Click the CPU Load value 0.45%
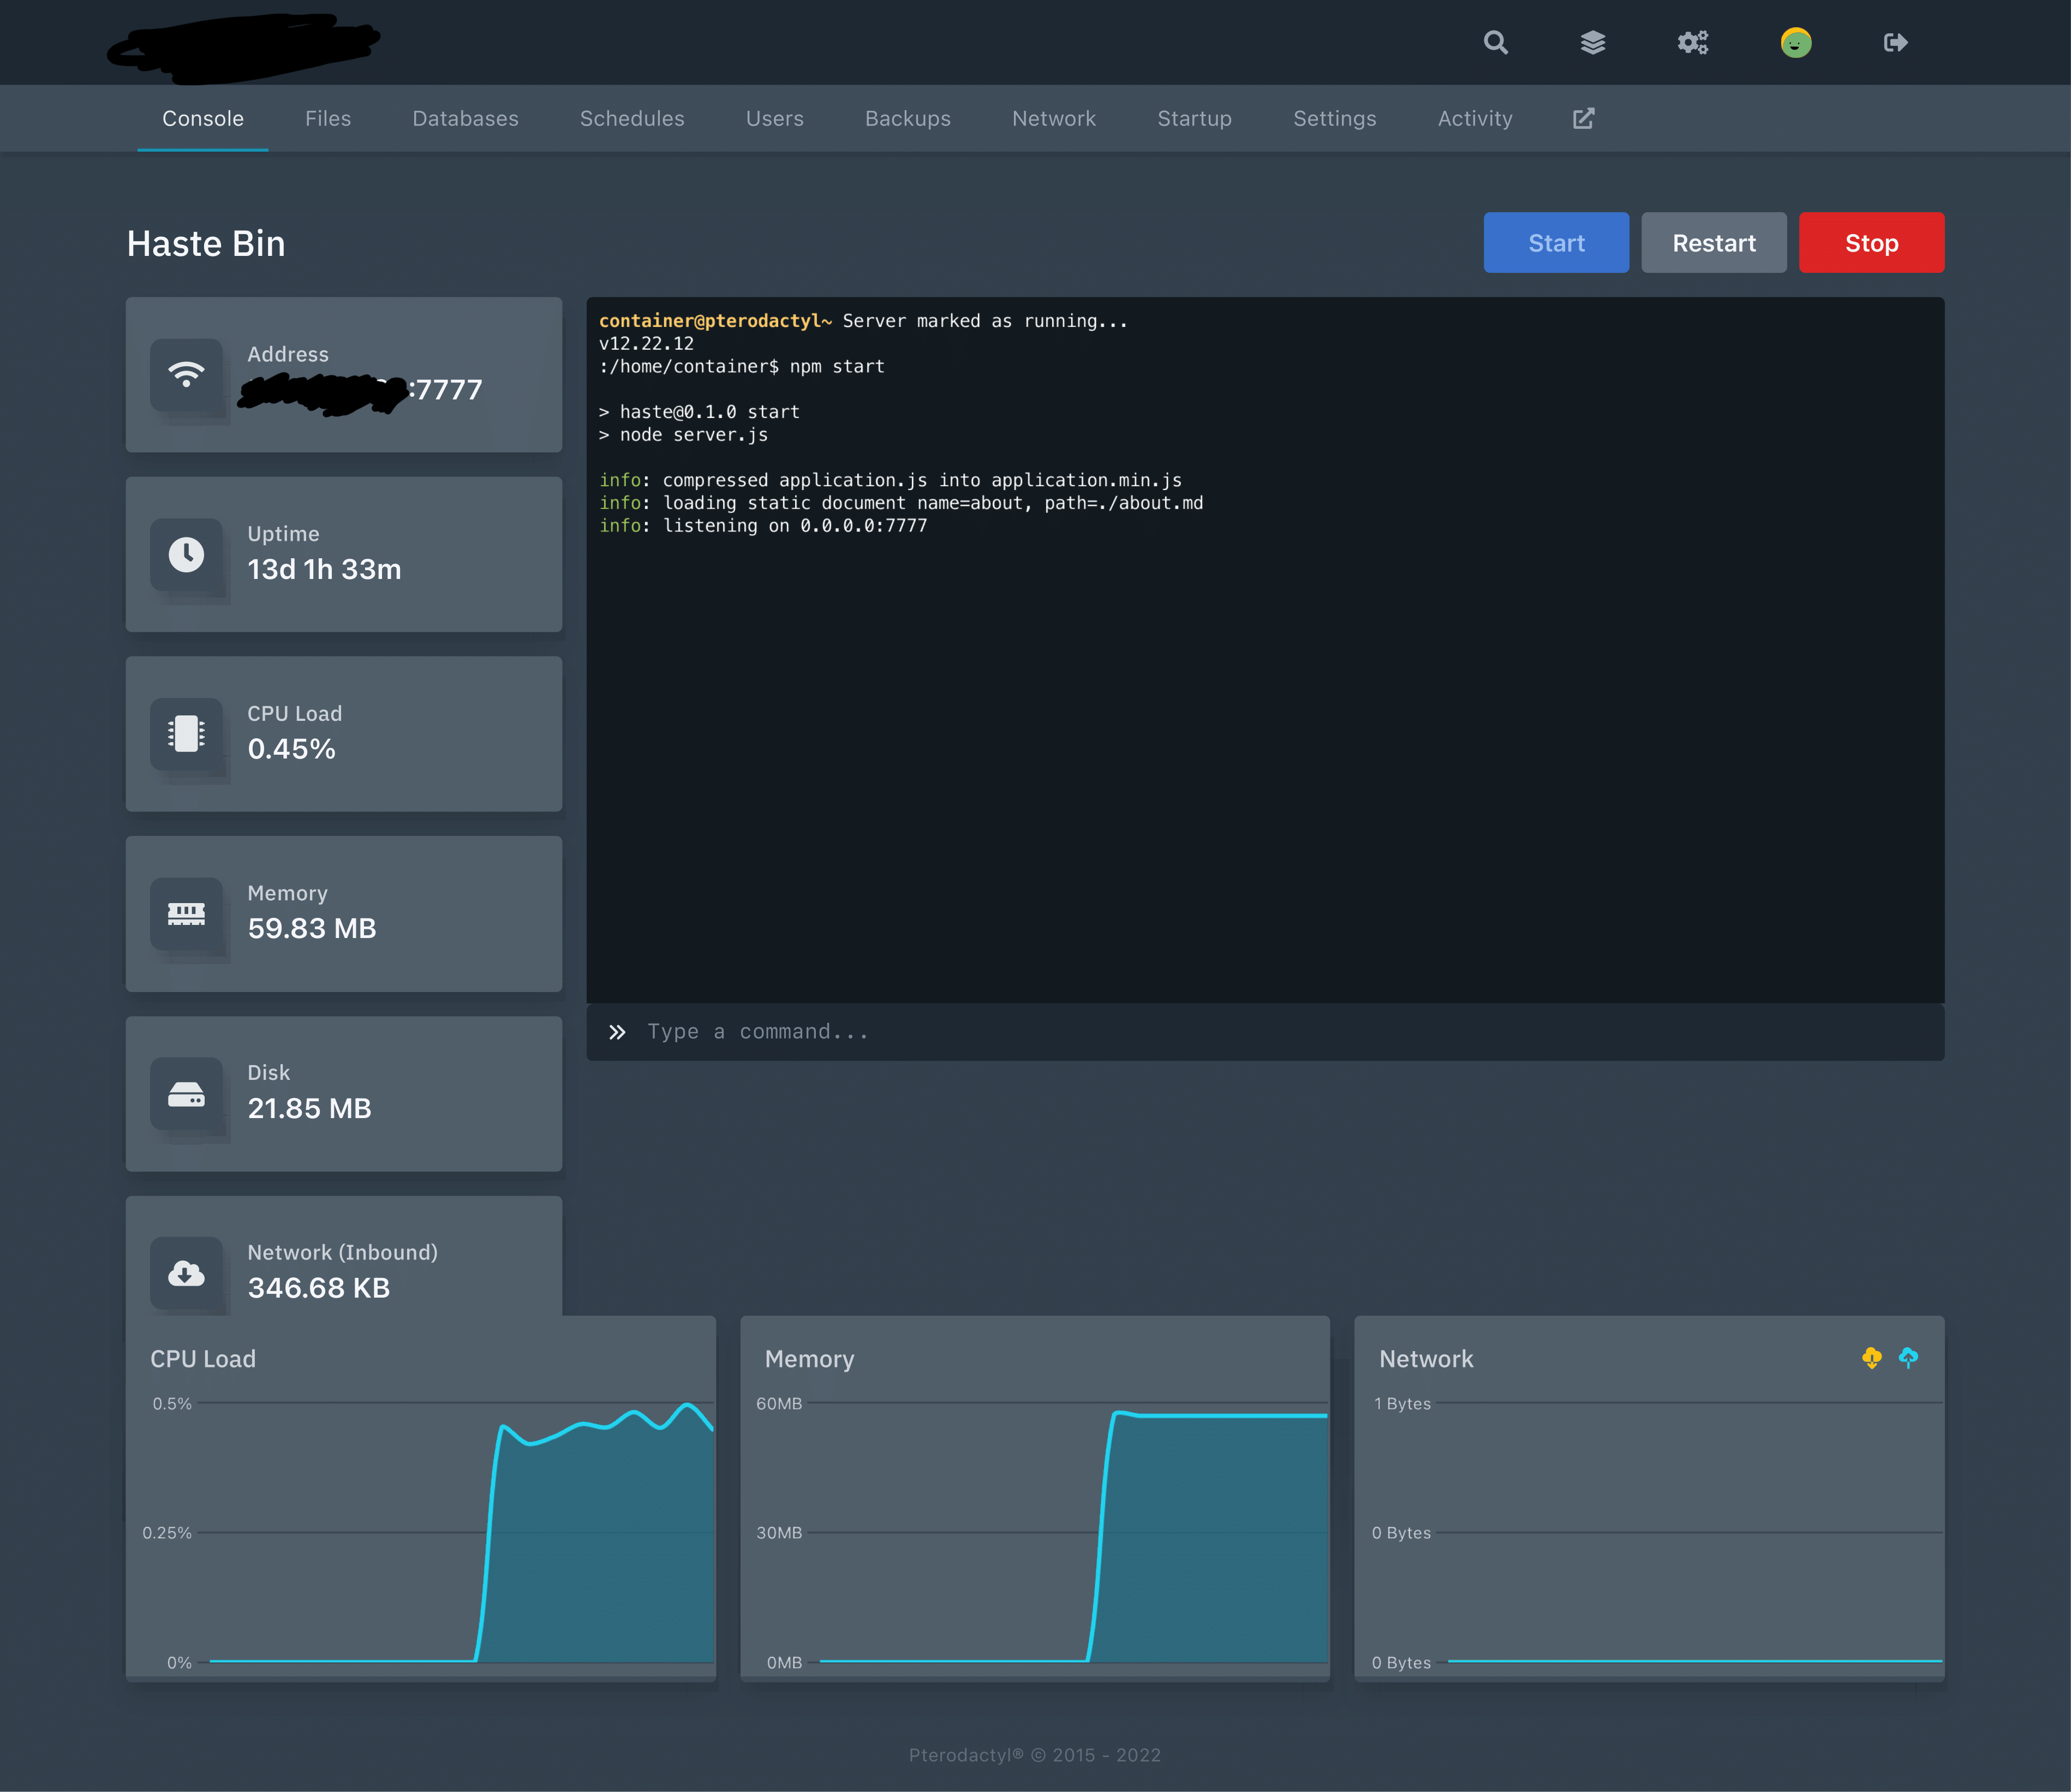Image resolution: width=2071 pixels, height=1792 pixels. pos(291,749)
